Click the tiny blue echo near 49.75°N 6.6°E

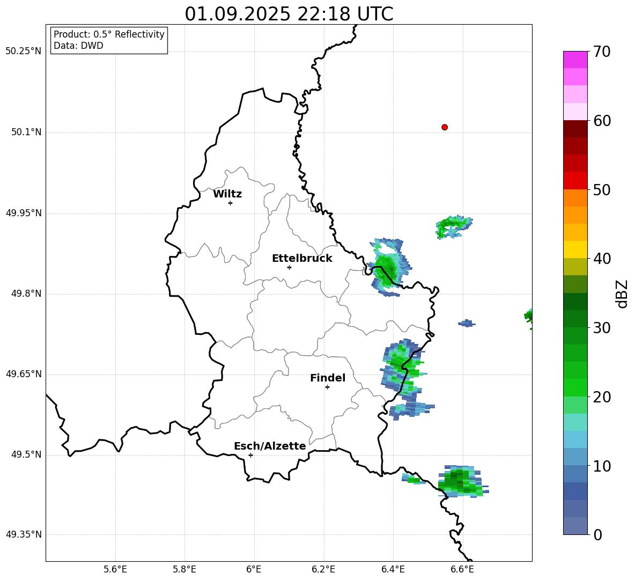tap(467, 323)
